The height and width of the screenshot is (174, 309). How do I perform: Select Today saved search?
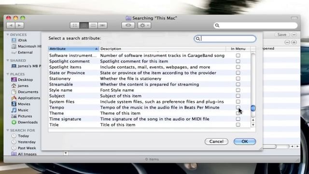coord(20,136)
